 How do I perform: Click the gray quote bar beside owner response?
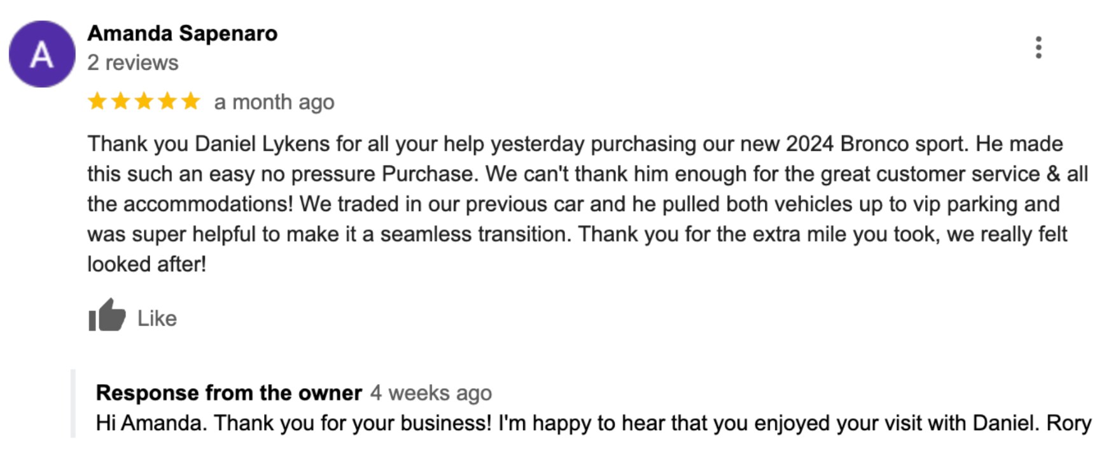click(x=73, y=403)
